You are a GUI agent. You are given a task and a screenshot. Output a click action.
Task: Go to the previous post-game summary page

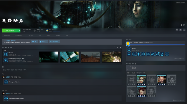(x=114, y=47)
